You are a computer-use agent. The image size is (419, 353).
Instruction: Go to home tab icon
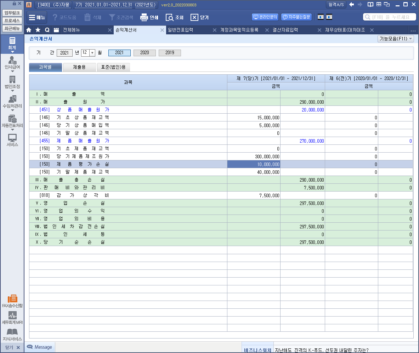29,30
